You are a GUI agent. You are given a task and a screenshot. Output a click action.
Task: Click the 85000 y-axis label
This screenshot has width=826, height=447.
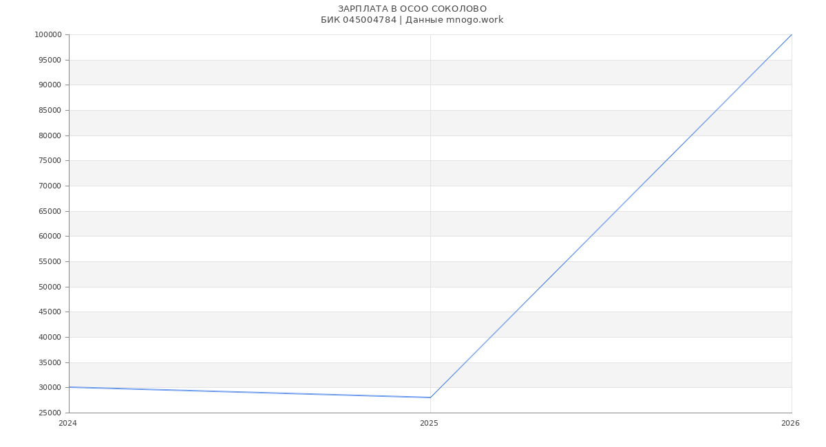[50, 111]
